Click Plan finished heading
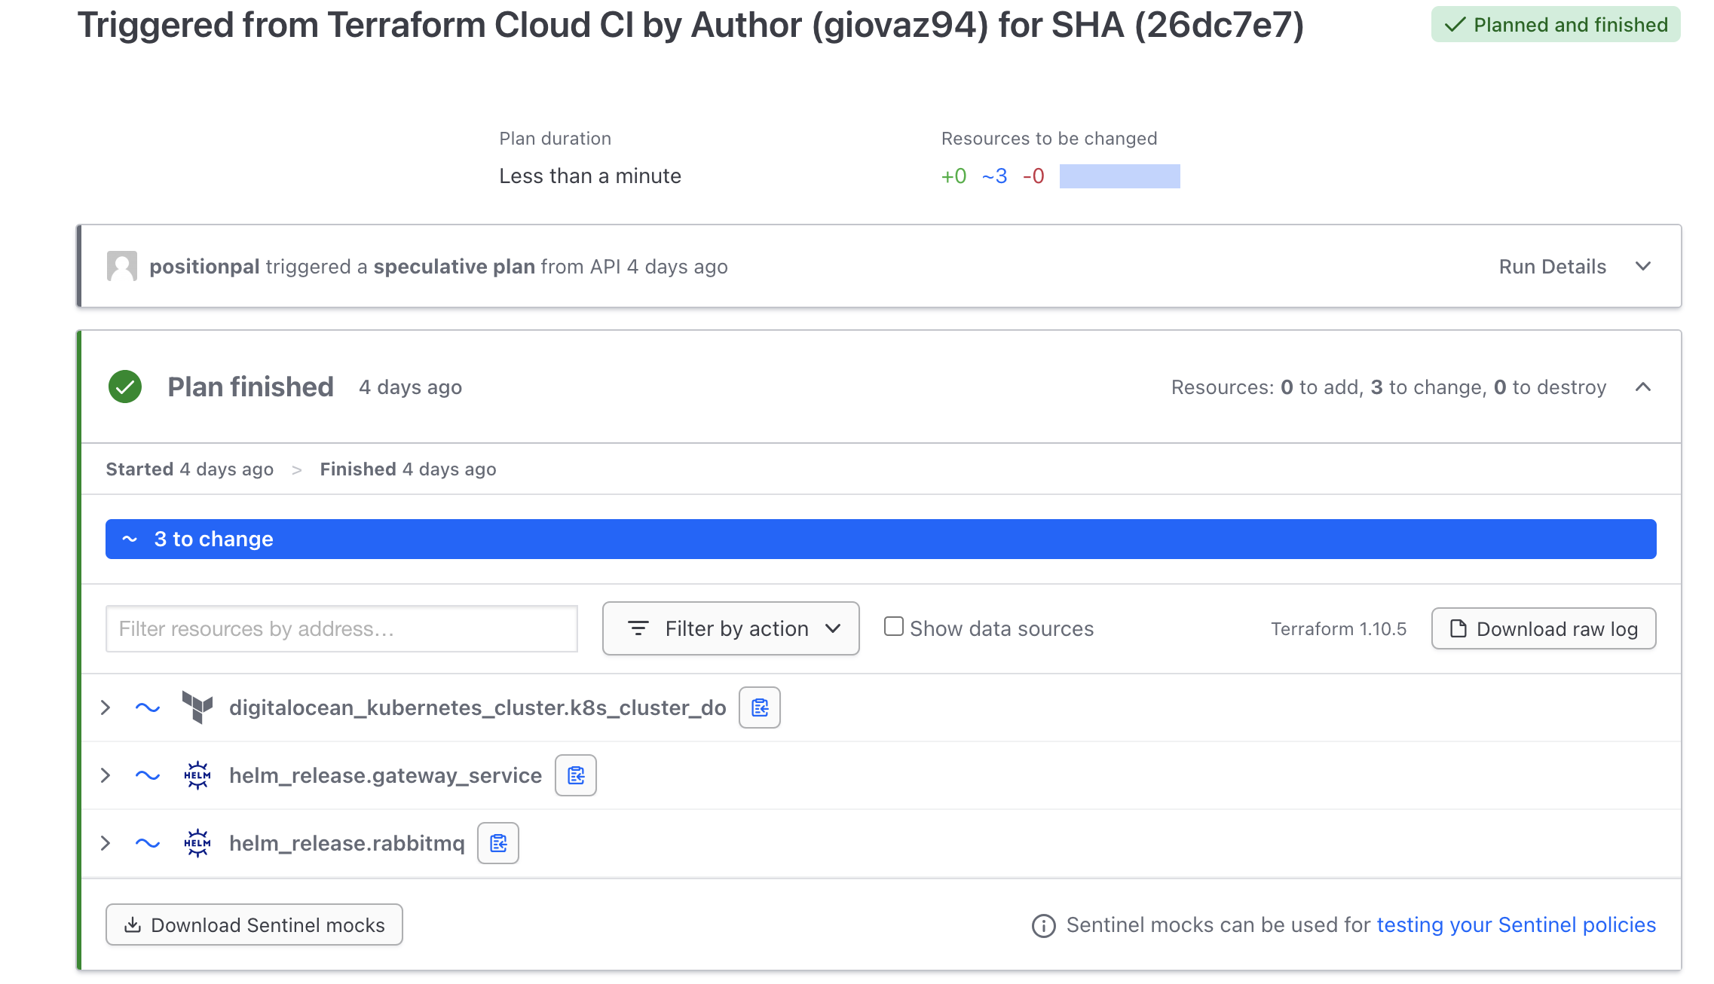 pos(250,387)
